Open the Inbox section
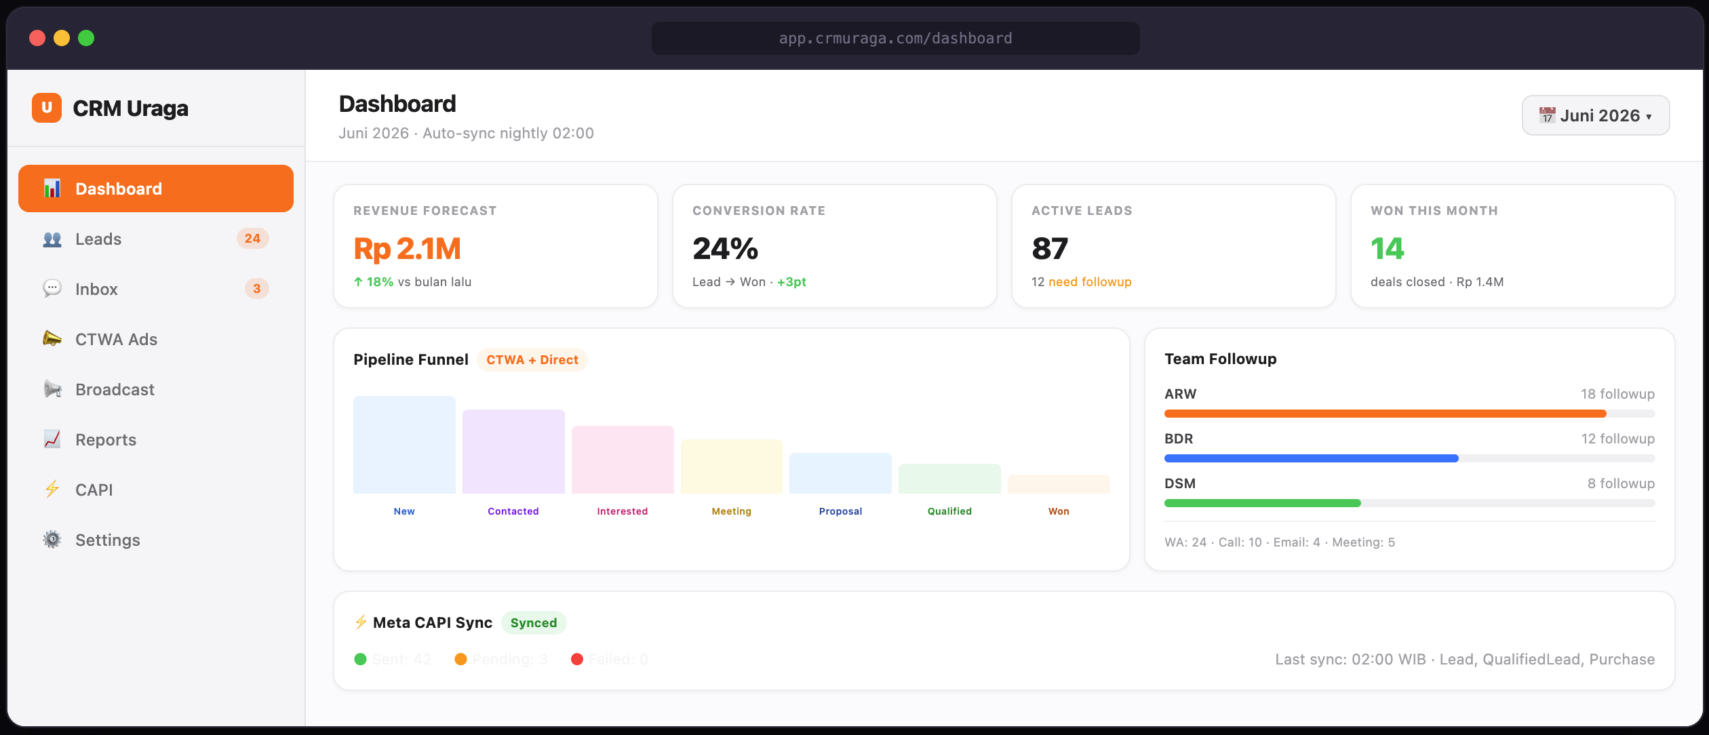The height and width of the screenshot is (735, 1709). click(x=156, y=289)
